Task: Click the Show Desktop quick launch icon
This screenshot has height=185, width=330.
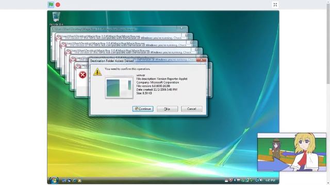Action: (64, 180)
